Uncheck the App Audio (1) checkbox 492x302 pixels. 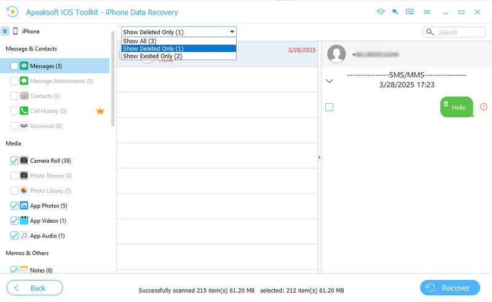pos(14,236)
